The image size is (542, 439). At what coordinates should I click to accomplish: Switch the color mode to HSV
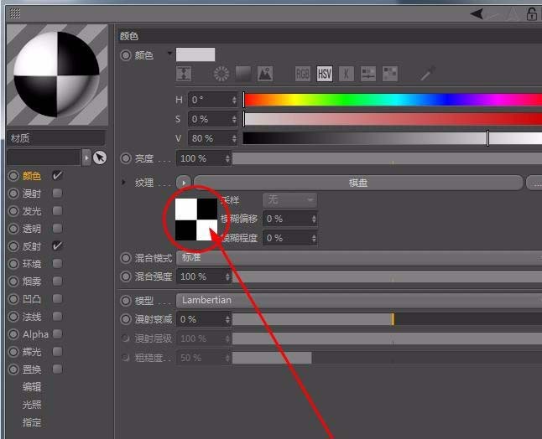coord(325,74)
